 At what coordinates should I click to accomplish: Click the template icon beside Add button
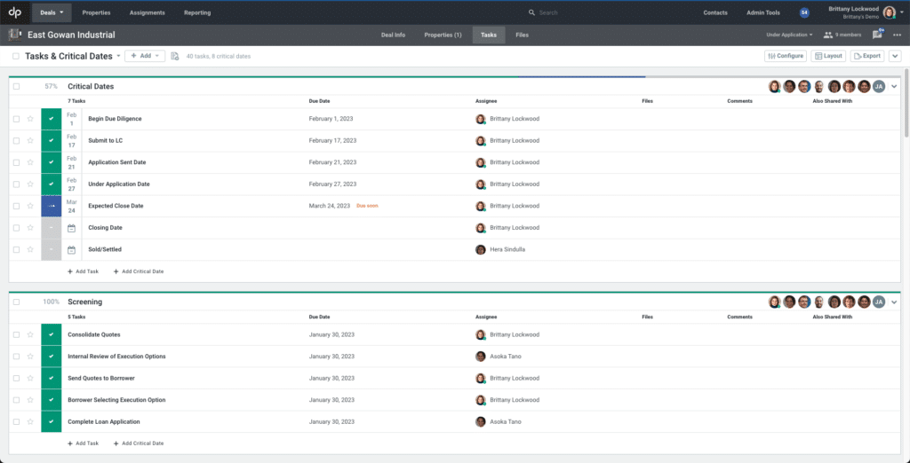[x=174, y=56]
